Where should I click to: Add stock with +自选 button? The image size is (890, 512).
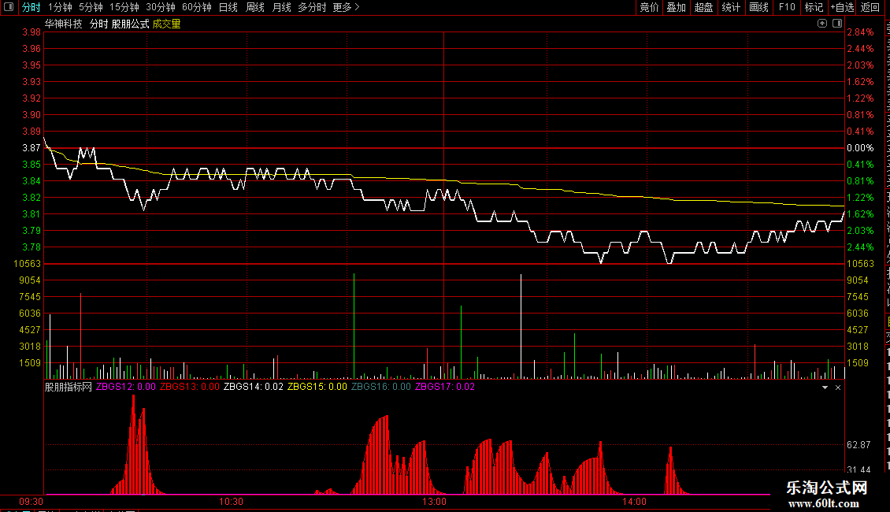842,7
